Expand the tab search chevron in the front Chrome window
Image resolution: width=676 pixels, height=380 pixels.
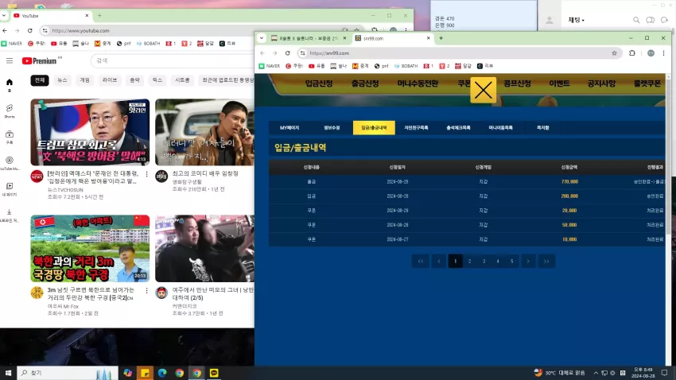click(262, 38)
